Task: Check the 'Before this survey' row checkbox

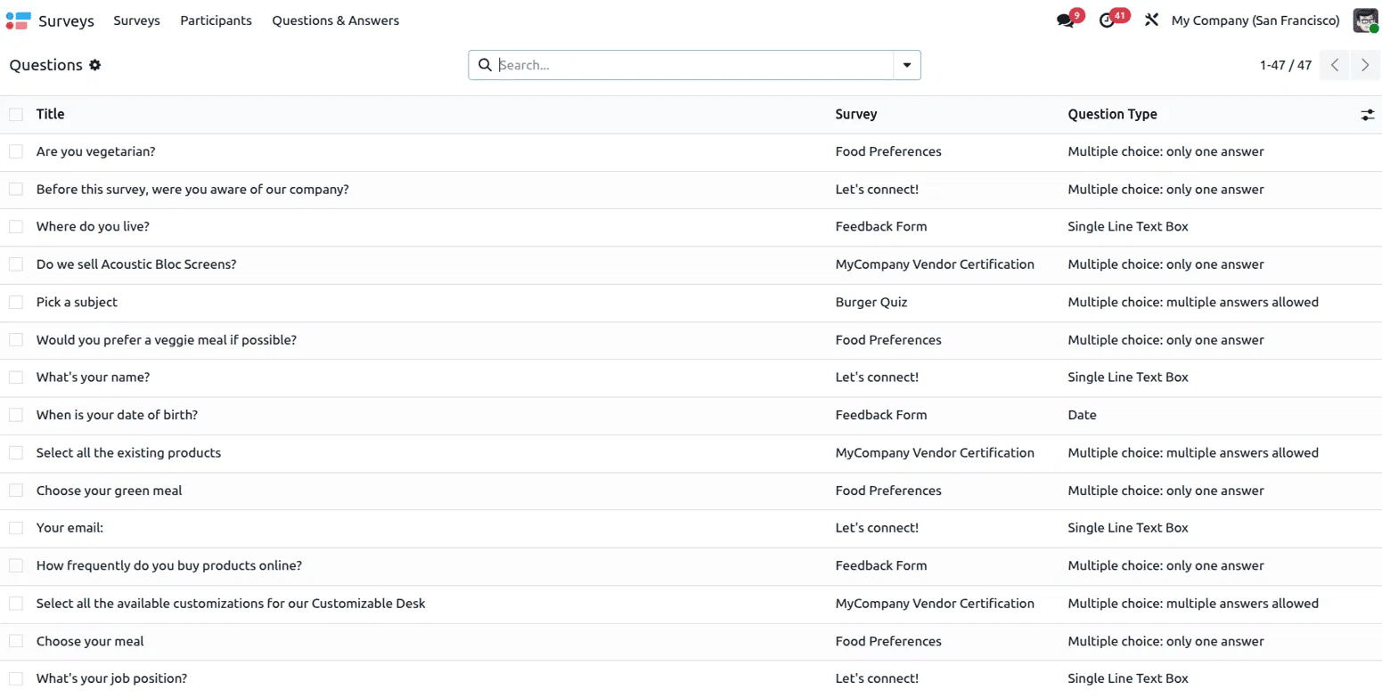Action: [16, 189]
